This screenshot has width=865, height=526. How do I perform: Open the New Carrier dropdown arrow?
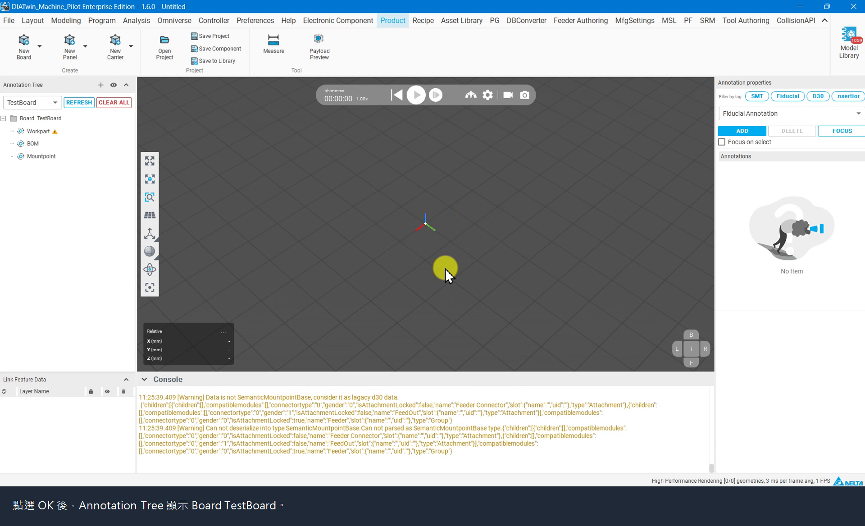[x=131, y=46]
